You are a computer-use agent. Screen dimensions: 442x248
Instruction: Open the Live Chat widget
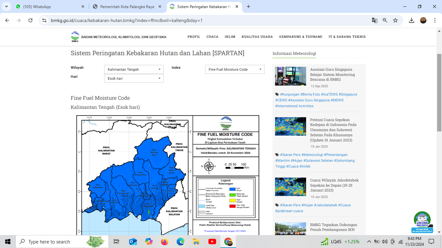(422, 222)
